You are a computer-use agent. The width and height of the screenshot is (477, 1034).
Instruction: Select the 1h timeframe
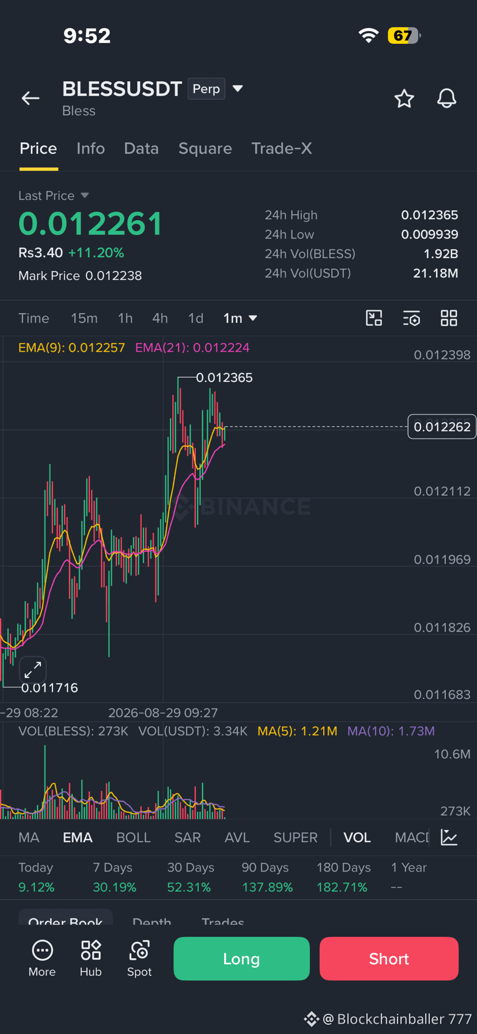(125, 318)
